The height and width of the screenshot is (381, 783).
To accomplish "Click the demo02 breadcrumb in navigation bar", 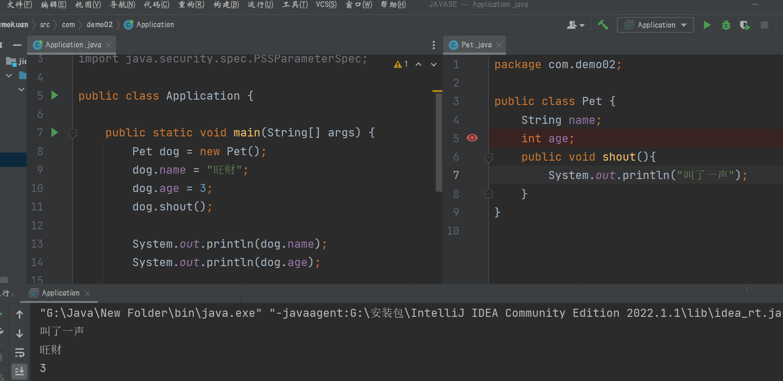I will 99,25.
